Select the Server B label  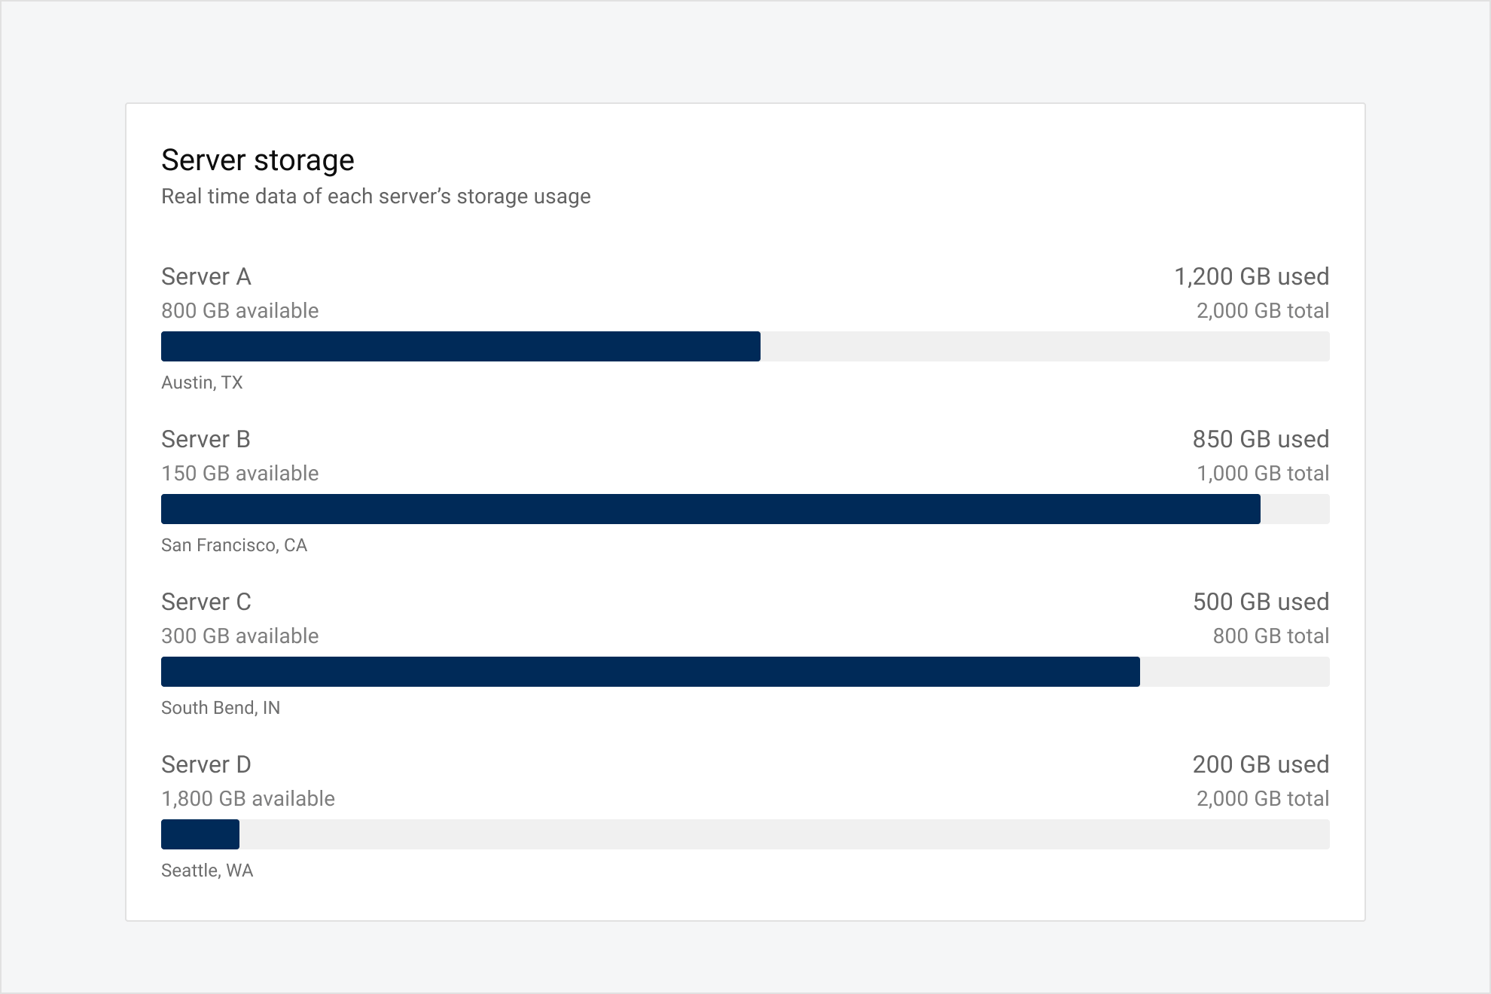(205, 439)
